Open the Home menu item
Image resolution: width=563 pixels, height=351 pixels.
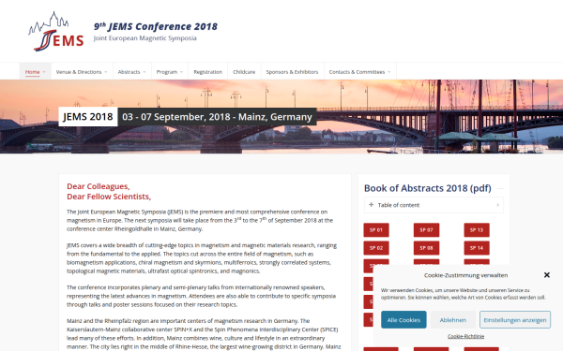pyautogui.click(x=36, y=72)
